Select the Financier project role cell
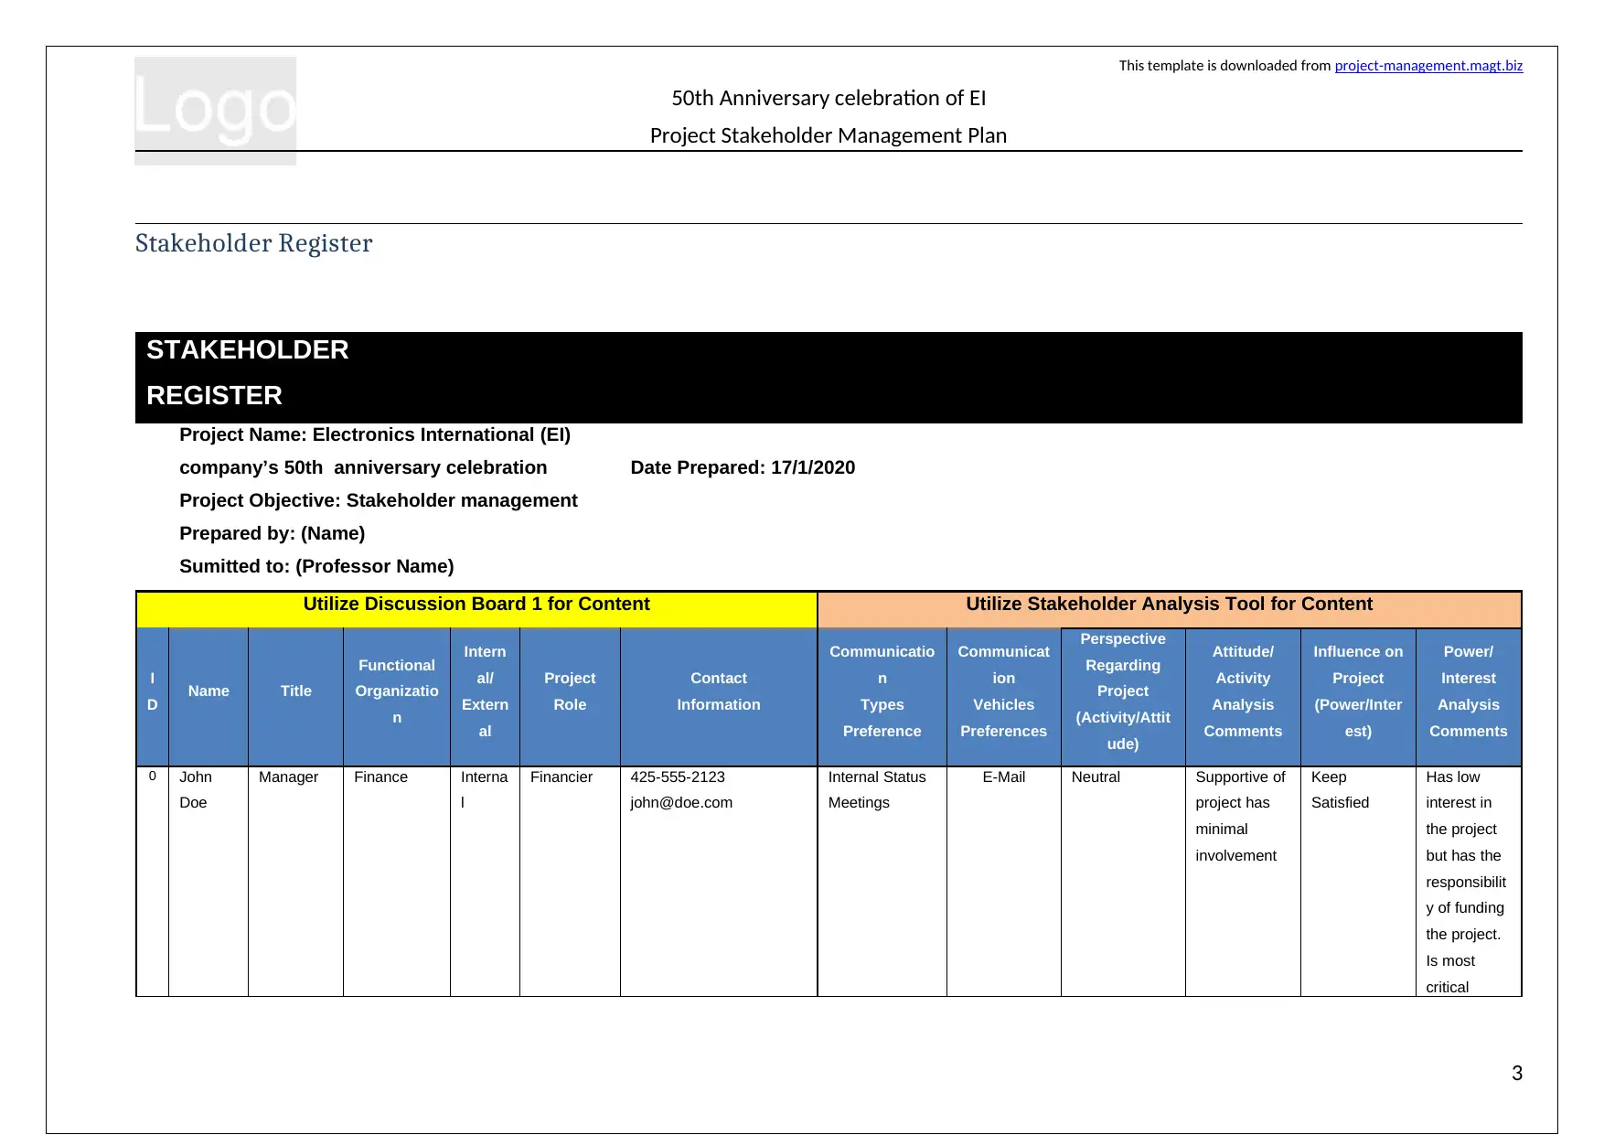 point(570,881)
